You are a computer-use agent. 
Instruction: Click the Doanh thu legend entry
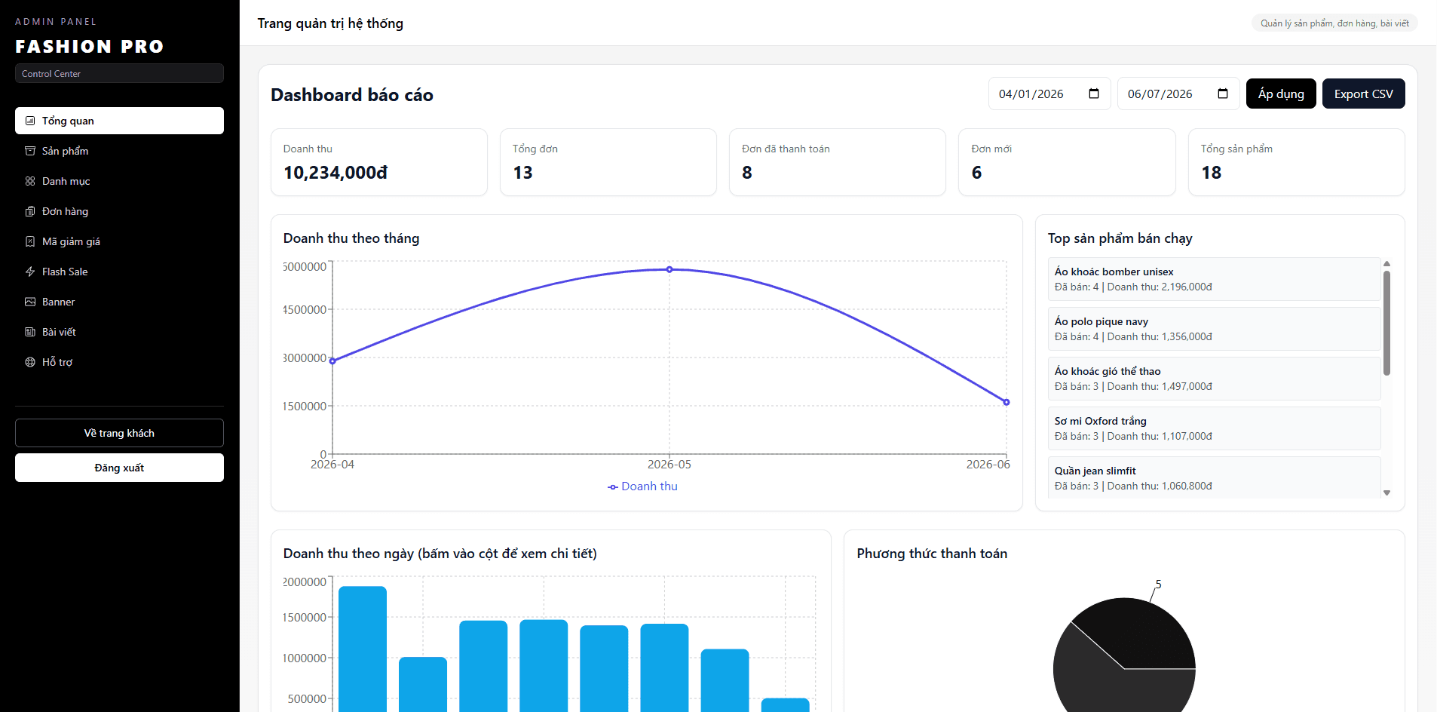642,486
